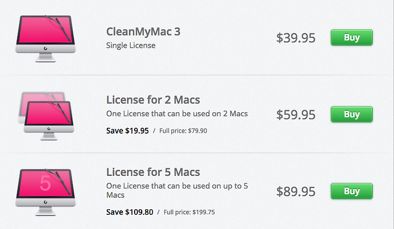Image resolution: width=394 pixels, height=229 pixels.
Task: Click the iMac icon showing the number 5
Action: pos(45,192)
